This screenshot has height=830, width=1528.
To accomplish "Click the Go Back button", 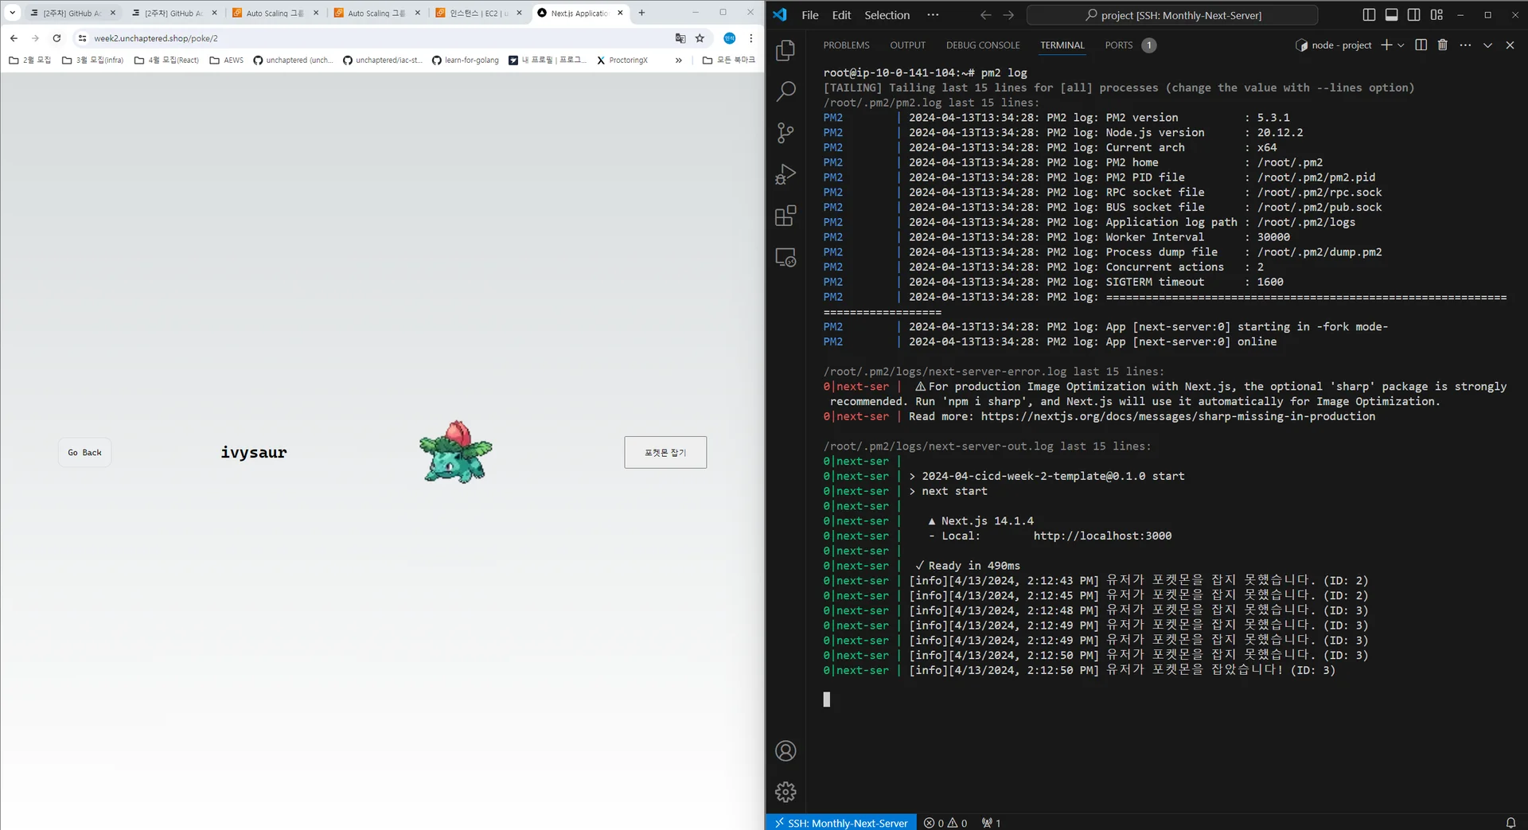I will [84, 453].
